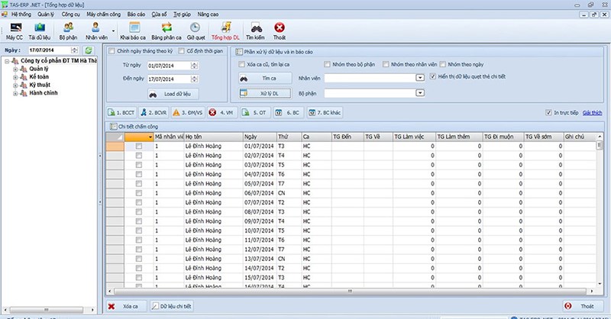The height and width of the screenshot is (319, 611).
Task: Open the Công cụ menu
Action: (70, 14)
